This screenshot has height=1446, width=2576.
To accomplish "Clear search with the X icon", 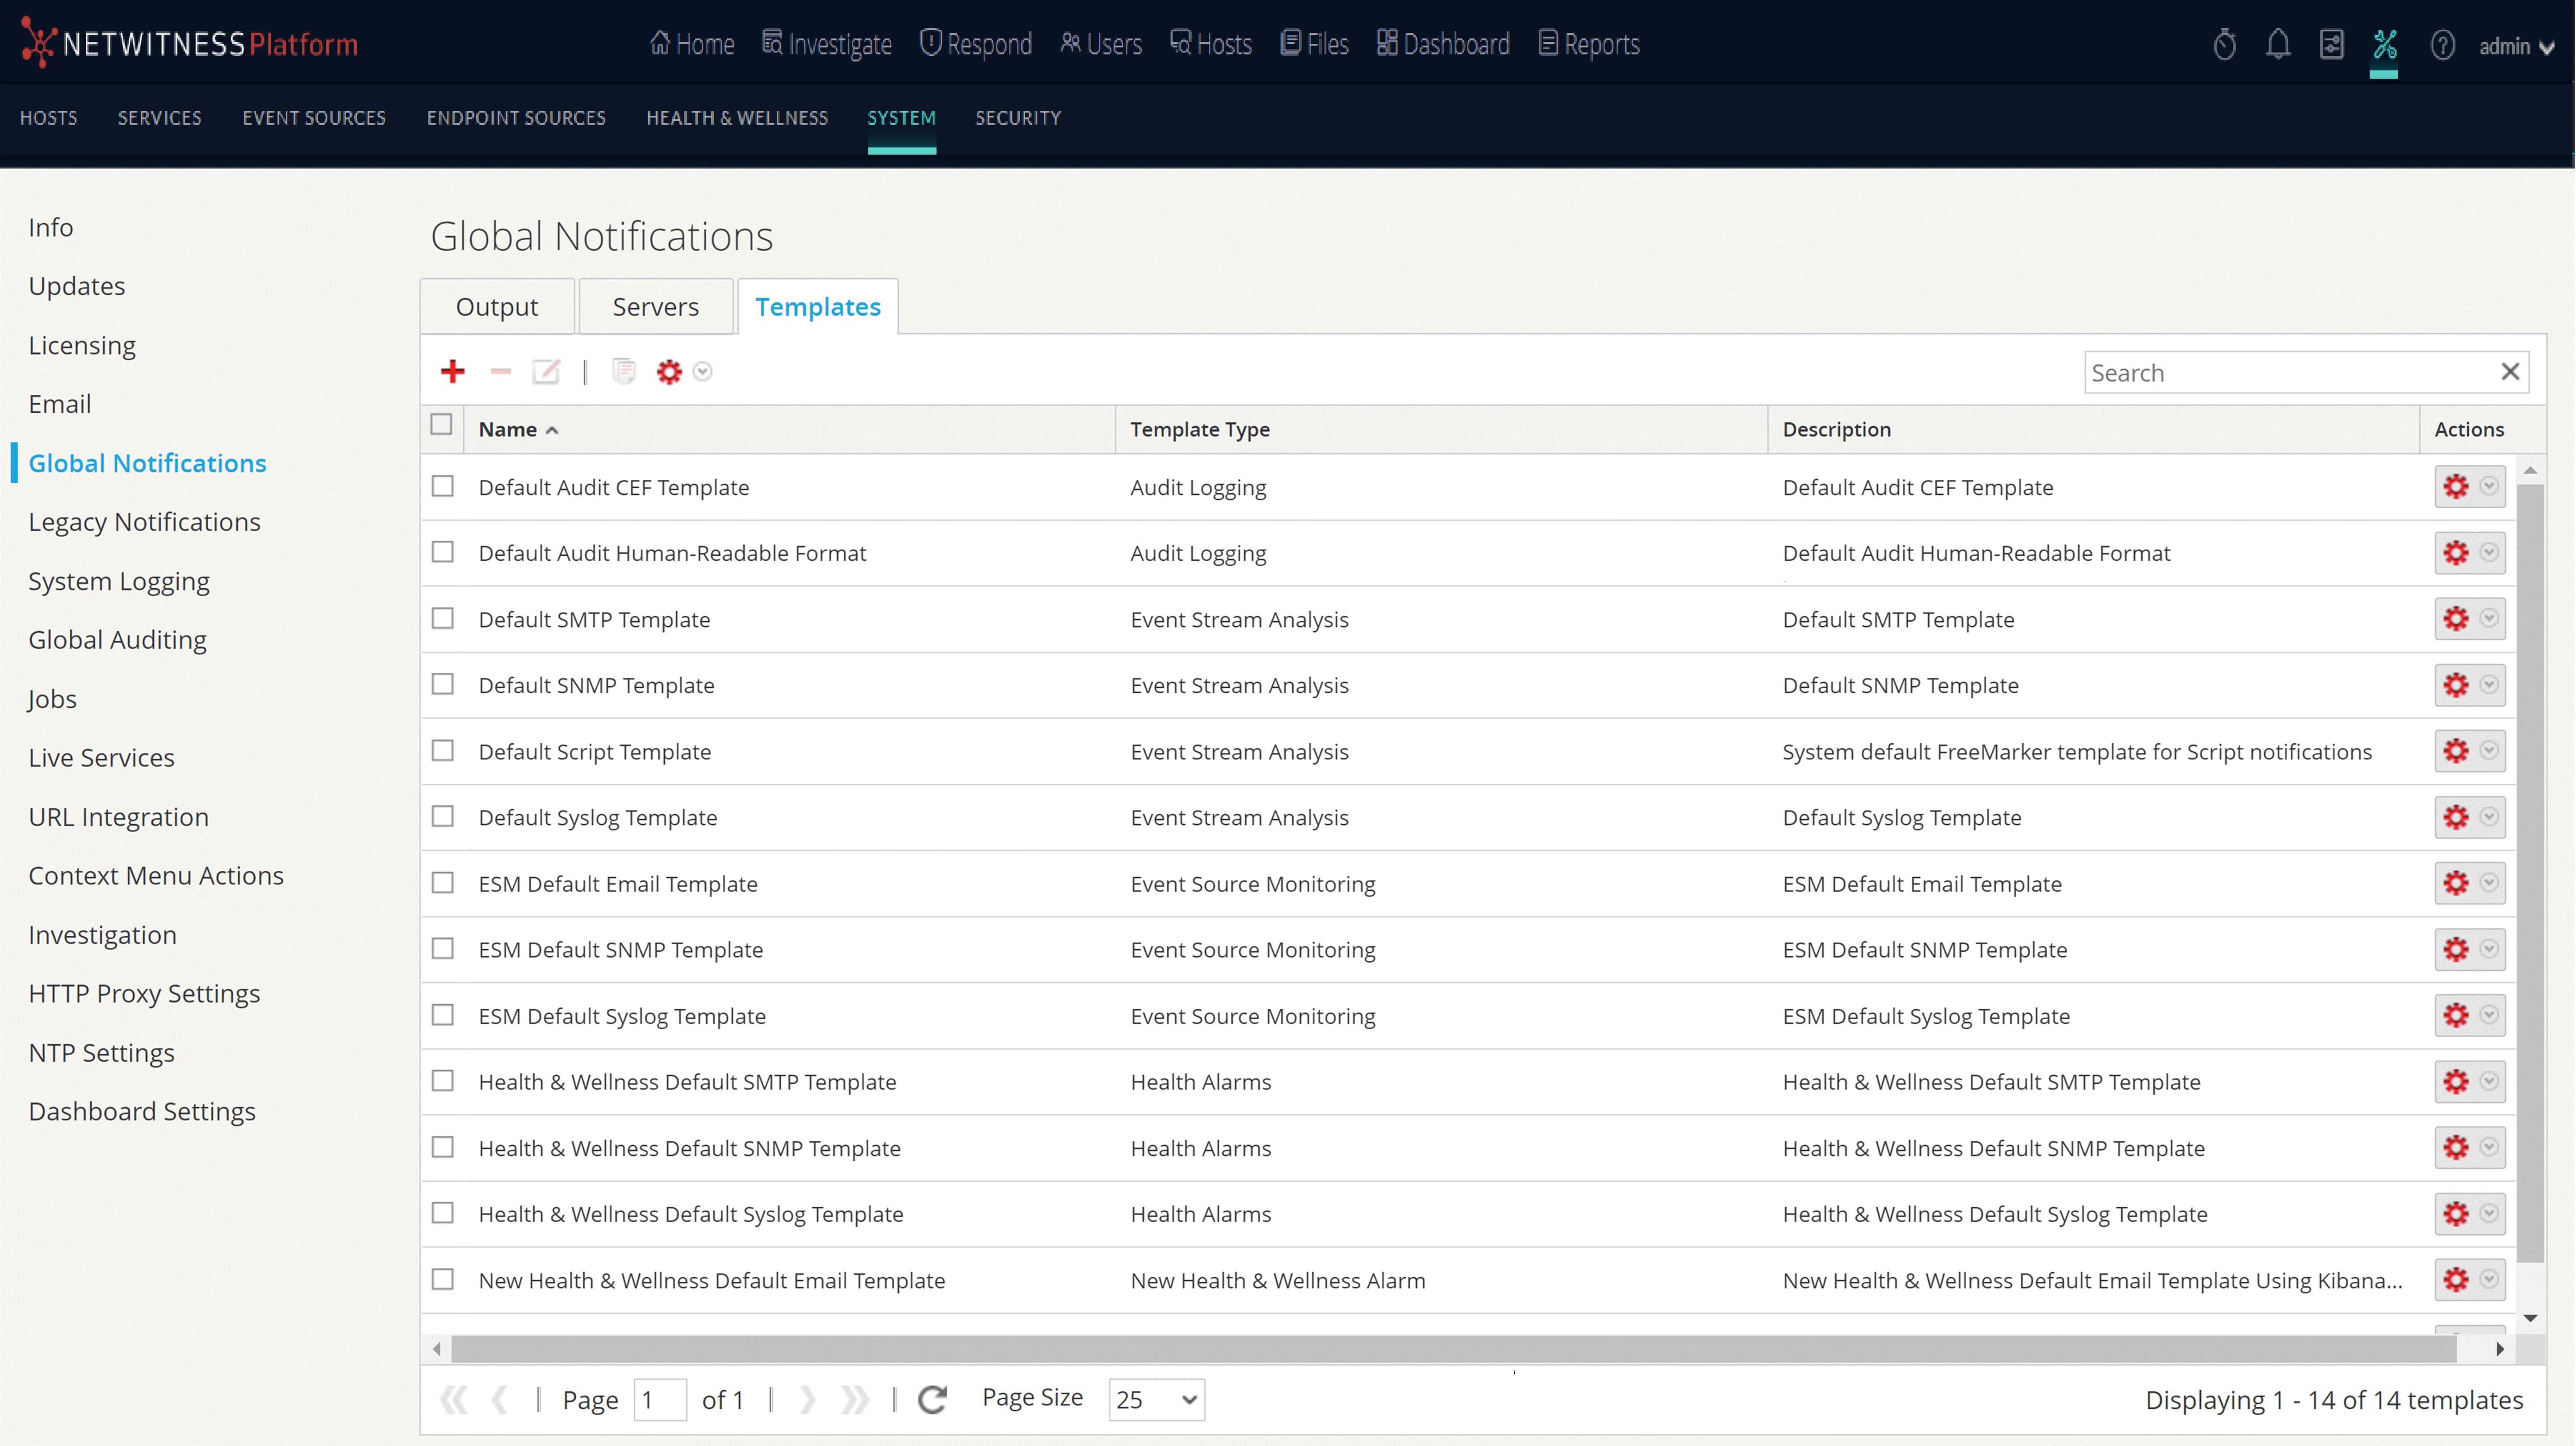I will (2510, 372).
